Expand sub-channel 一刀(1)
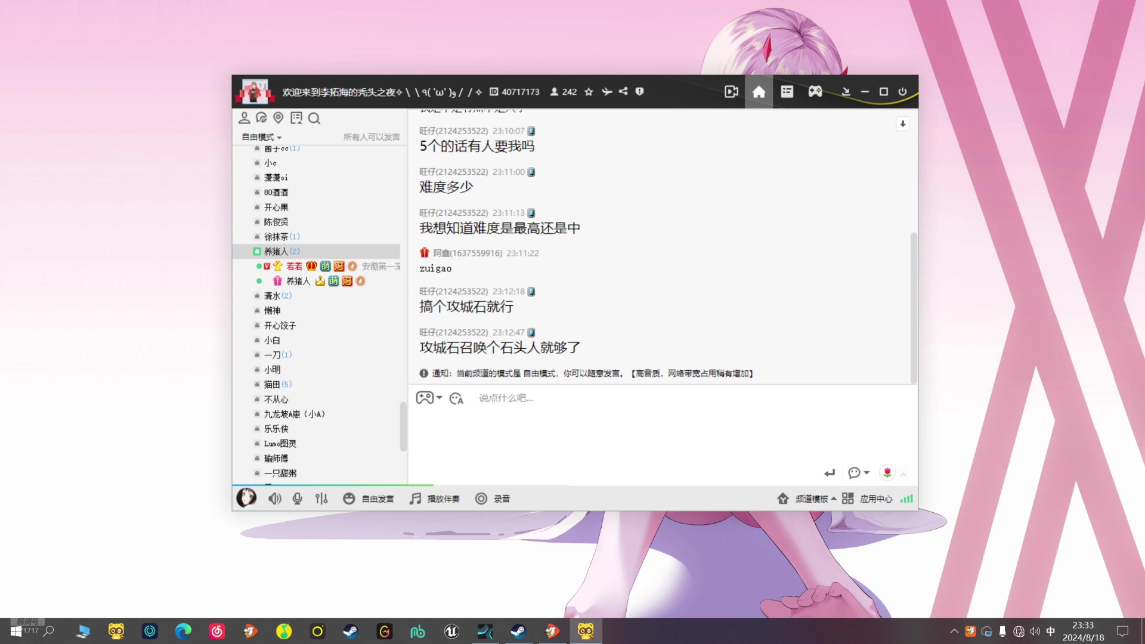Viewport: 1145px width, 644px height. [278, 355]
